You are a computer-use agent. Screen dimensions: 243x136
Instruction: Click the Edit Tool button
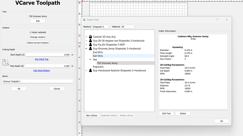[x=166, y=114]
